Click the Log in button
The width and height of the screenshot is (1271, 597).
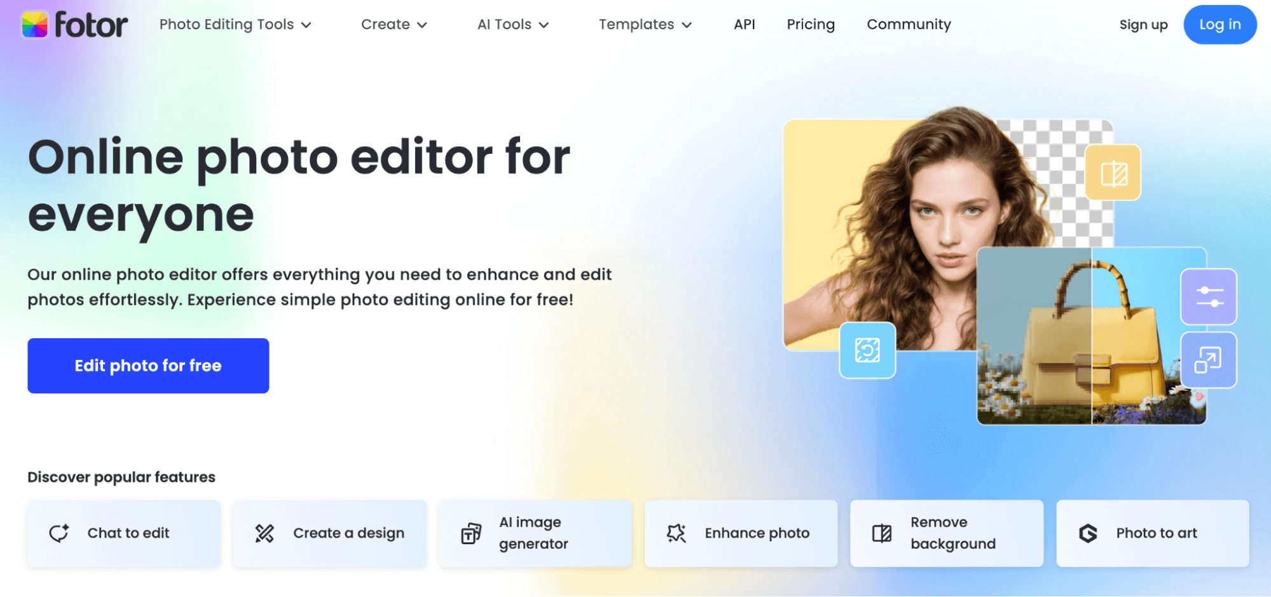(x=1219, y=25)
